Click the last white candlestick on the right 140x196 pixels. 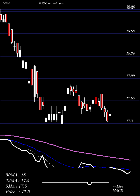(110, 115)
